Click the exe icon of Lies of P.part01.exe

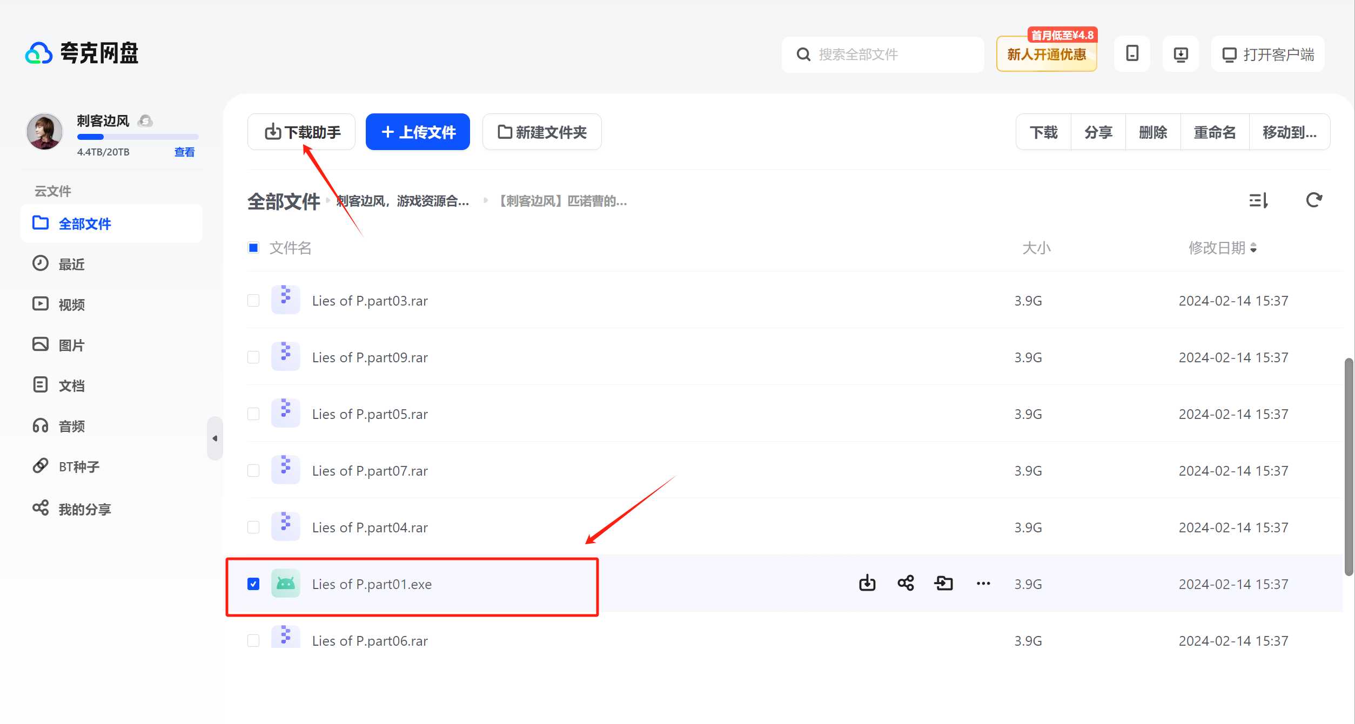[285, 583]
